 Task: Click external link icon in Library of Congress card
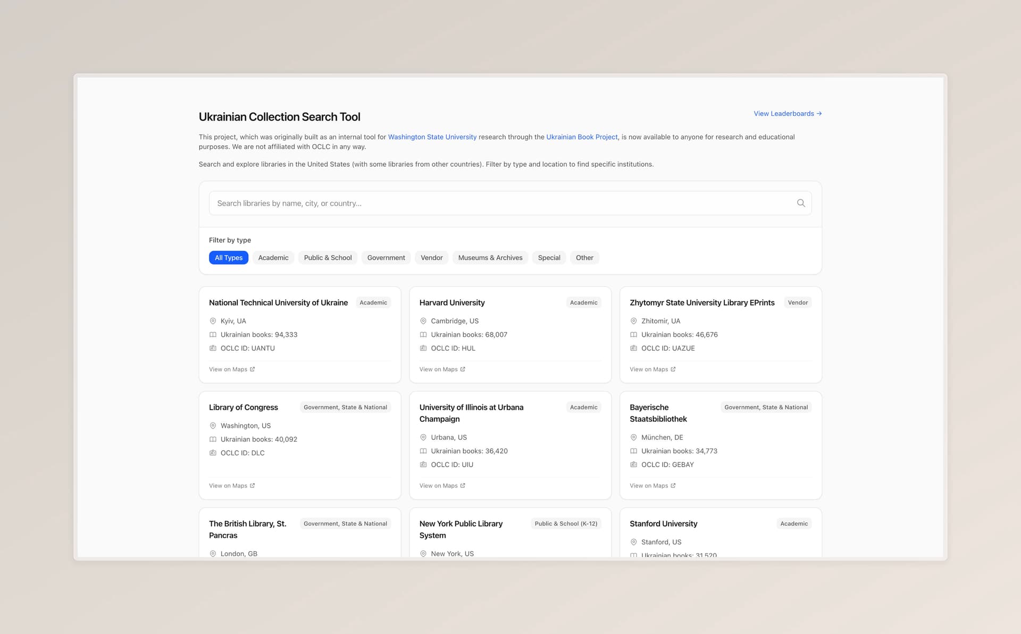[253, 486]
